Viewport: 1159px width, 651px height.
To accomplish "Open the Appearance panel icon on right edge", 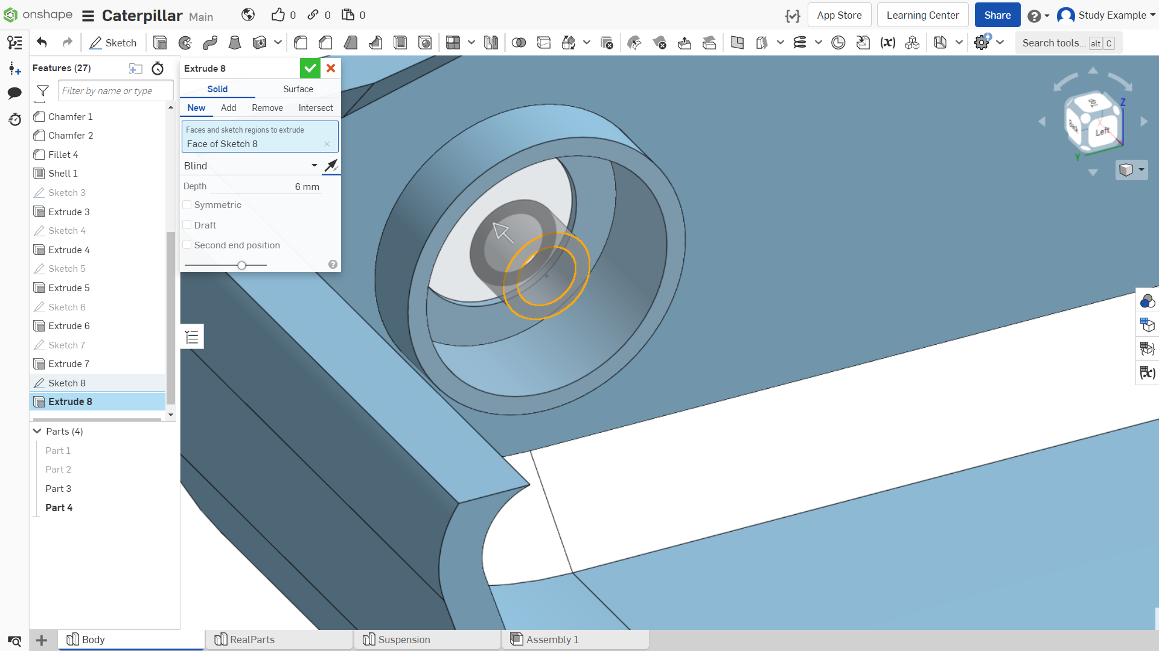I will tap(1147, 301).
